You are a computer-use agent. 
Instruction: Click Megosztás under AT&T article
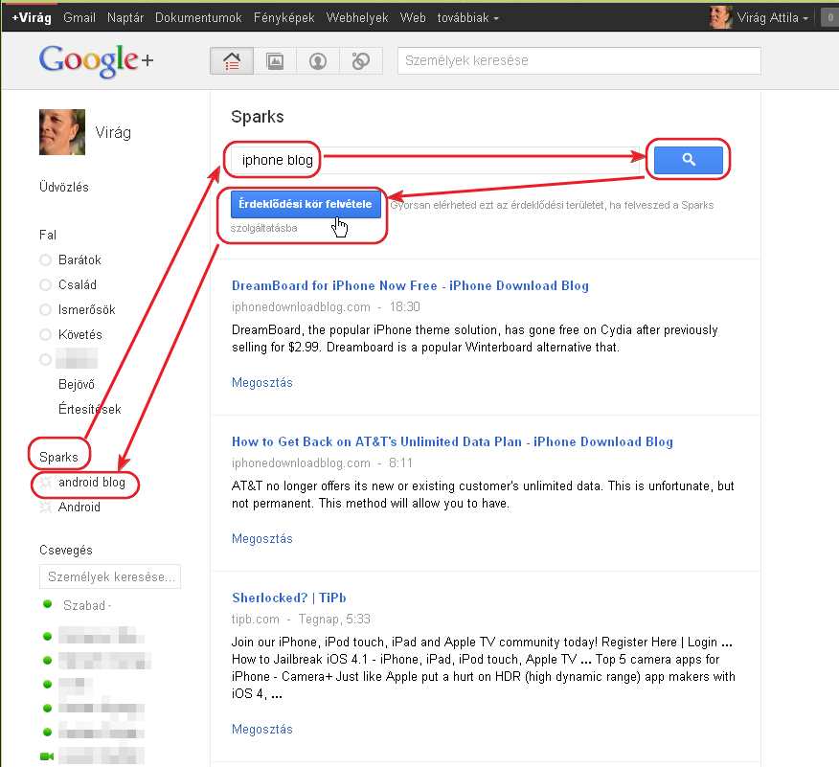pos(262,538)
